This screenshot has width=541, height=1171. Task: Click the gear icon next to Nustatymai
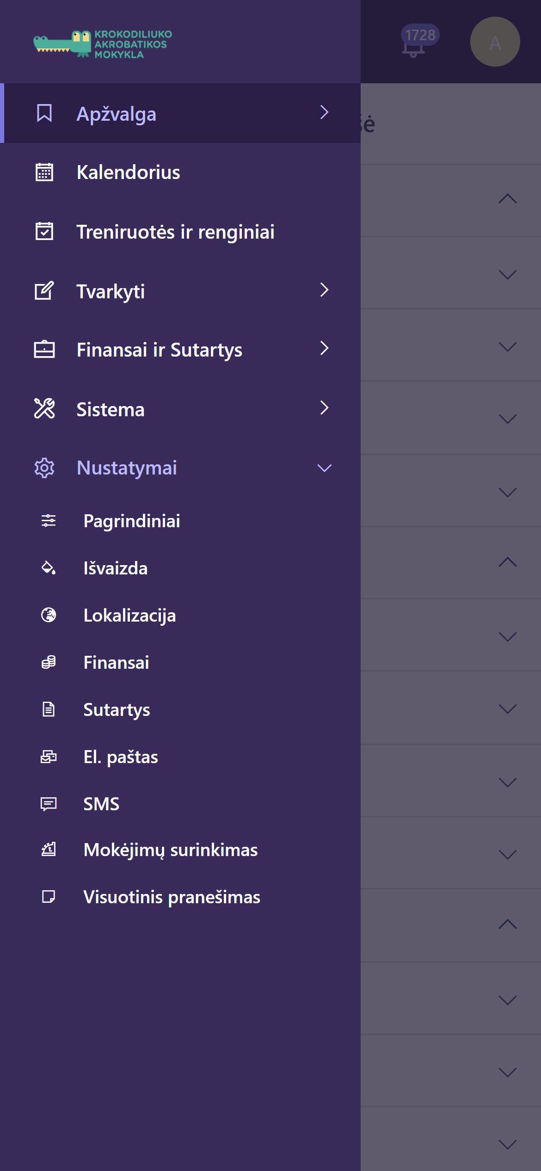coord(44,468)
